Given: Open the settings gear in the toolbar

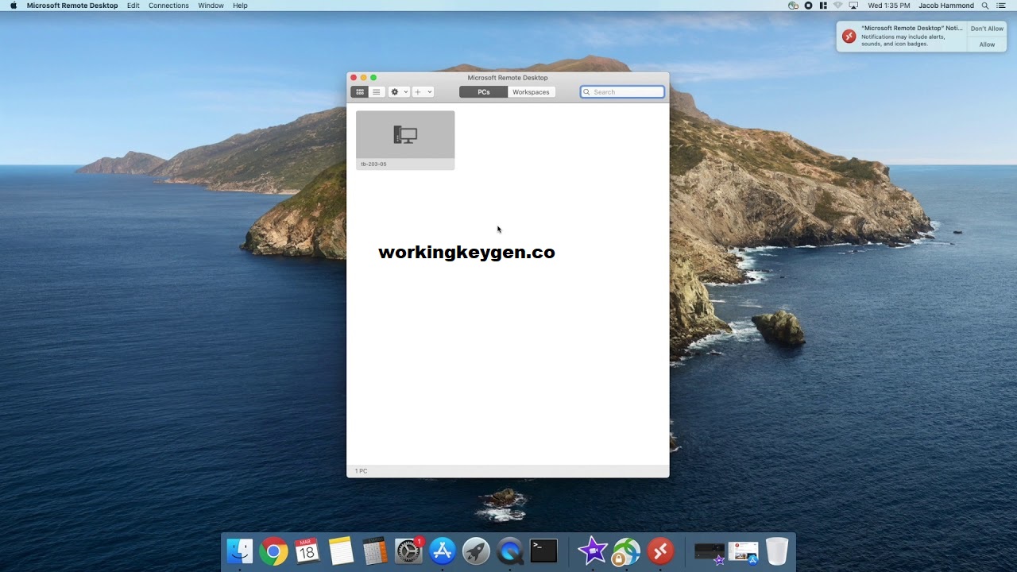Looking at the screenshot, I should [394, 91].
